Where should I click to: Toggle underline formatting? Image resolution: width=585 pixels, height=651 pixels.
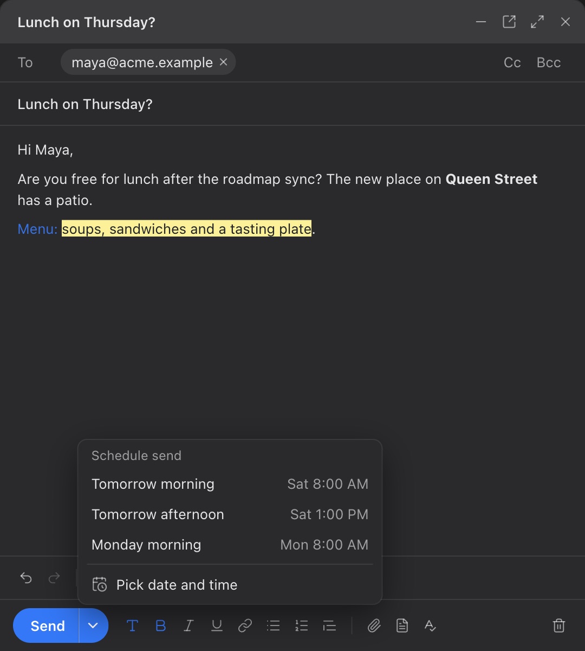[217, 626]
